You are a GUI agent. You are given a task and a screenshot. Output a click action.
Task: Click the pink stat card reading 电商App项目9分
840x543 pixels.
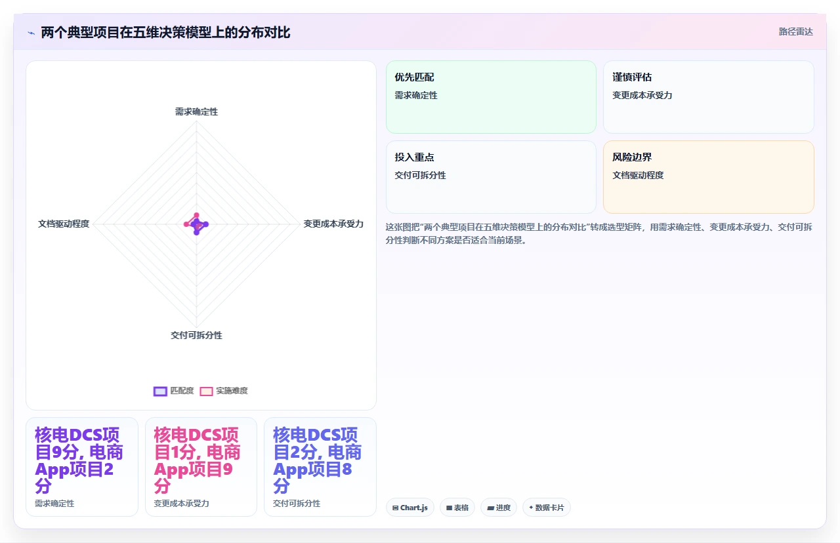[x=201, y=467]
